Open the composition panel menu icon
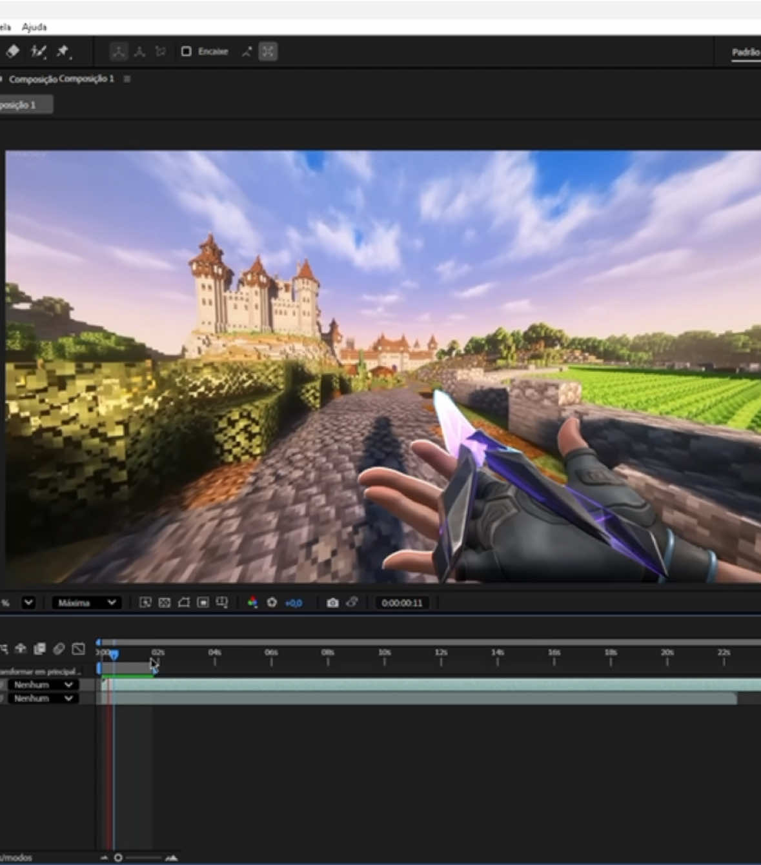Viewport: 761px width, 865px height. pos(127,79)
